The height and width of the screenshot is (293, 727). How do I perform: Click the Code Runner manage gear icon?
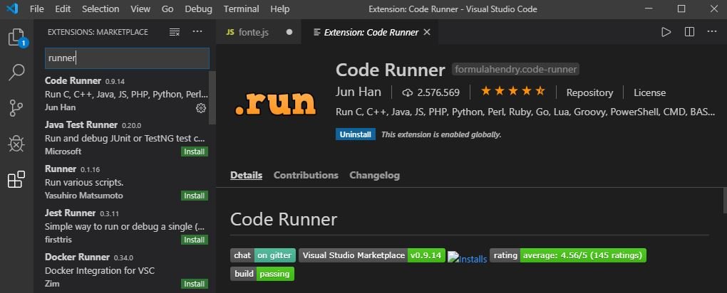(x=201, y=108)
